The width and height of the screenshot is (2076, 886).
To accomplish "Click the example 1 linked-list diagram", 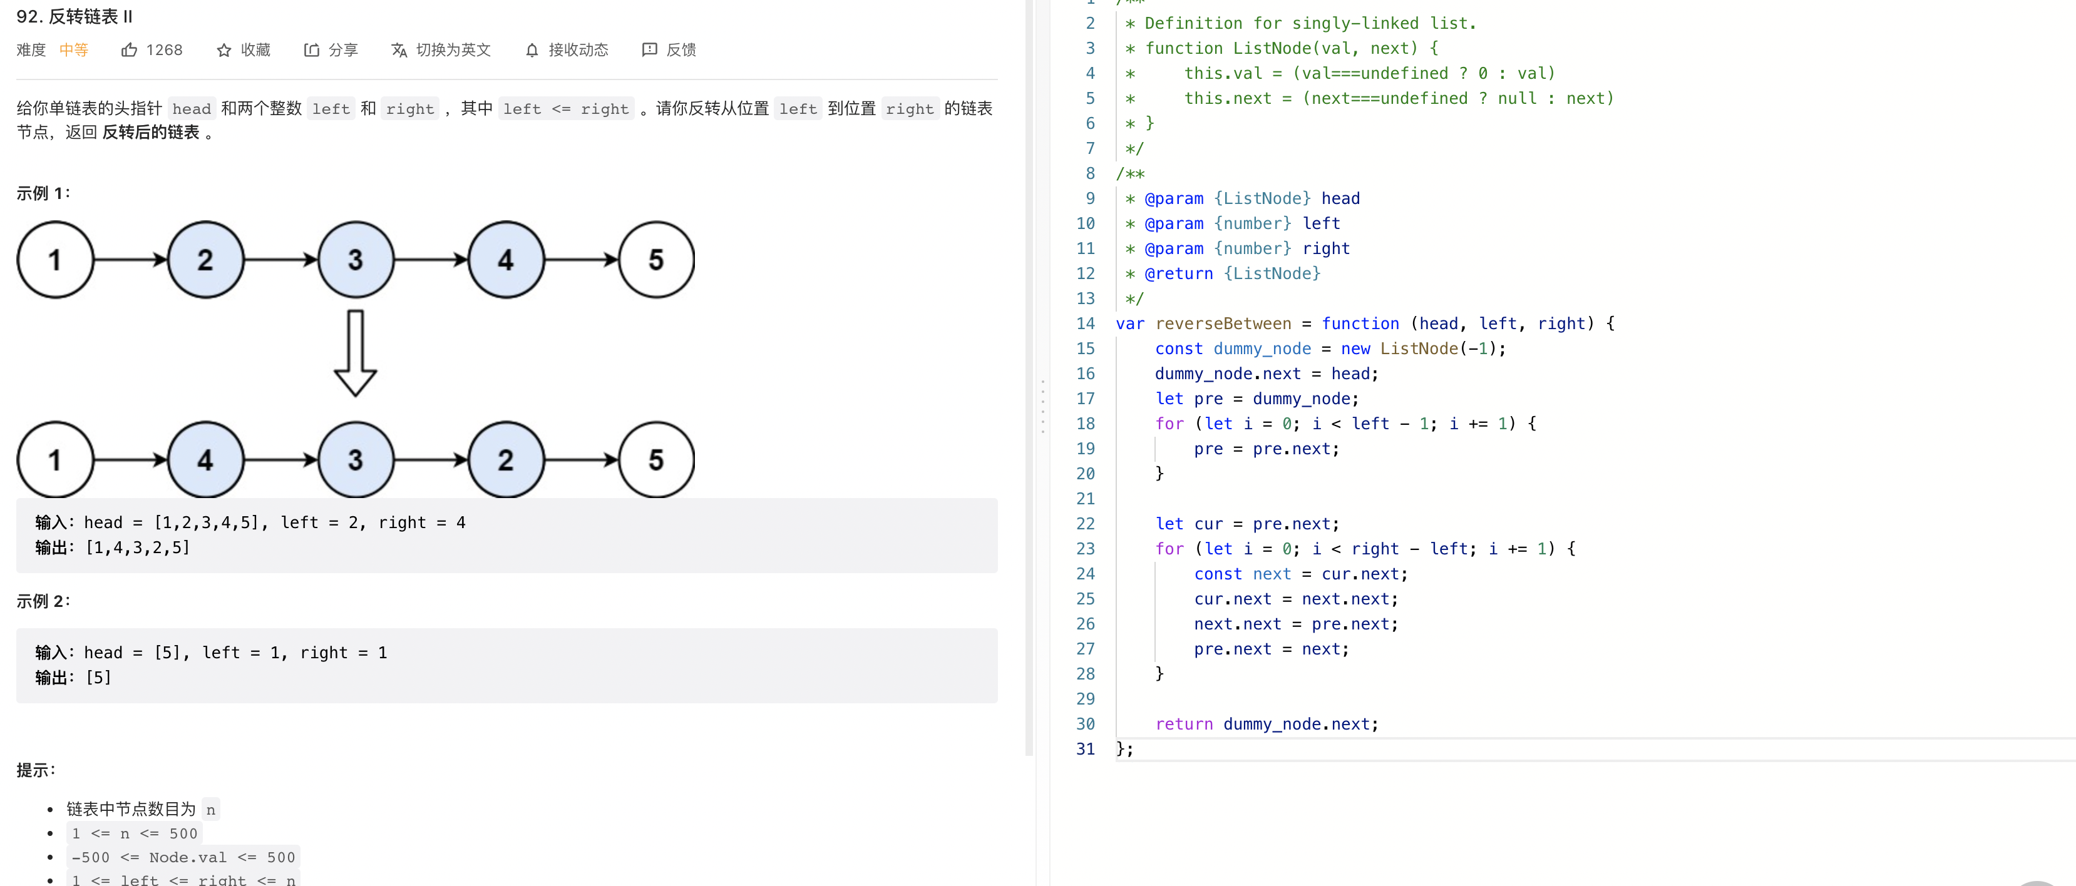I will click(x=356, y=359).
